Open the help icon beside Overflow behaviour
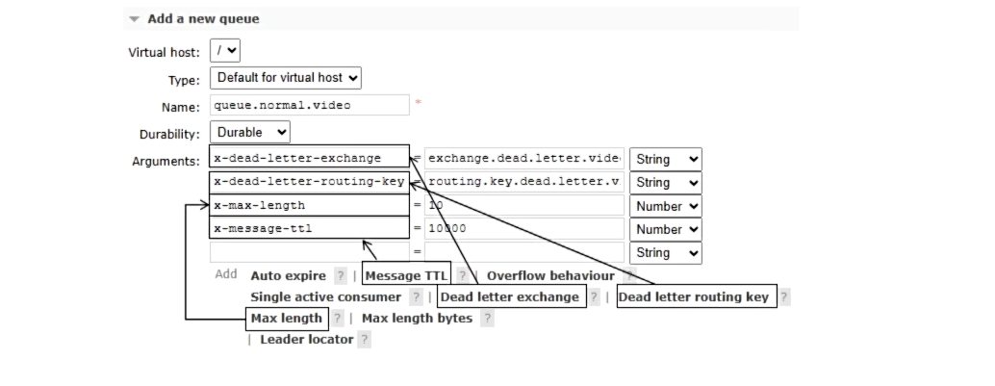Screen dimensions: 995x386 coord(629,276)
